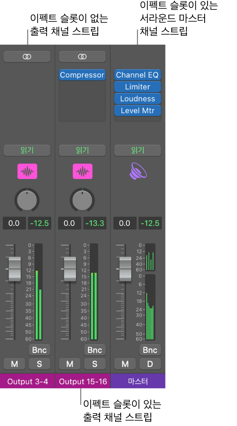Click the level meter on Output 3-4

pyautogui.click(x=39, y=292)
